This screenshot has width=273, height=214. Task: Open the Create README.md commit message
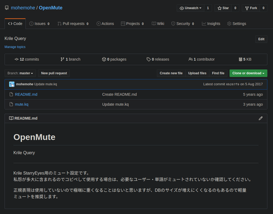(120, 94)
